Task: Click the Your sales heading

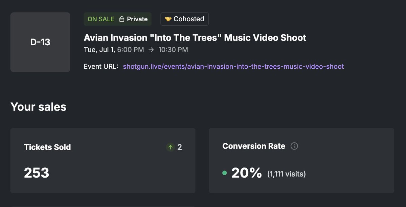Action: point(39,107)
